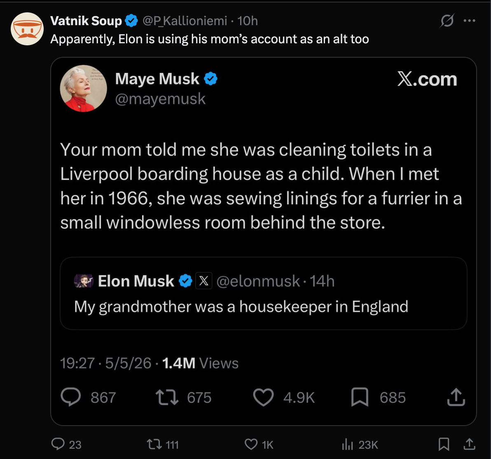Open the 10h timestamp of the post
The width and height of the screenshot is (491, 459).
248,21
